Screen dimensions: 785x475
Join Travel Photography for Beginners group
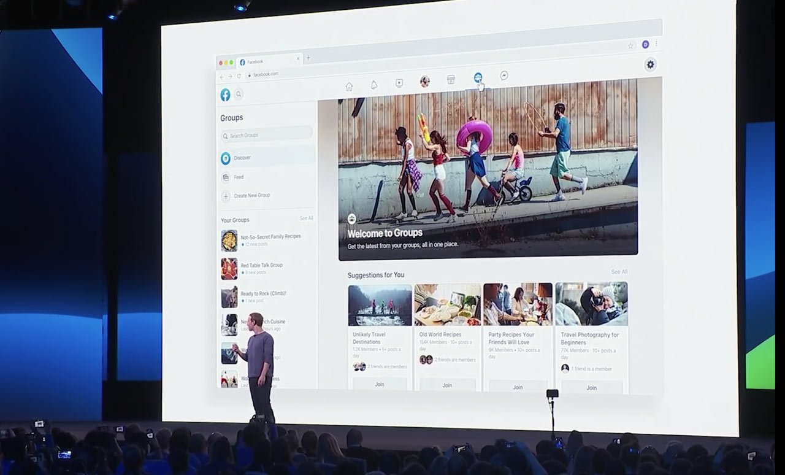coord(591,387)
